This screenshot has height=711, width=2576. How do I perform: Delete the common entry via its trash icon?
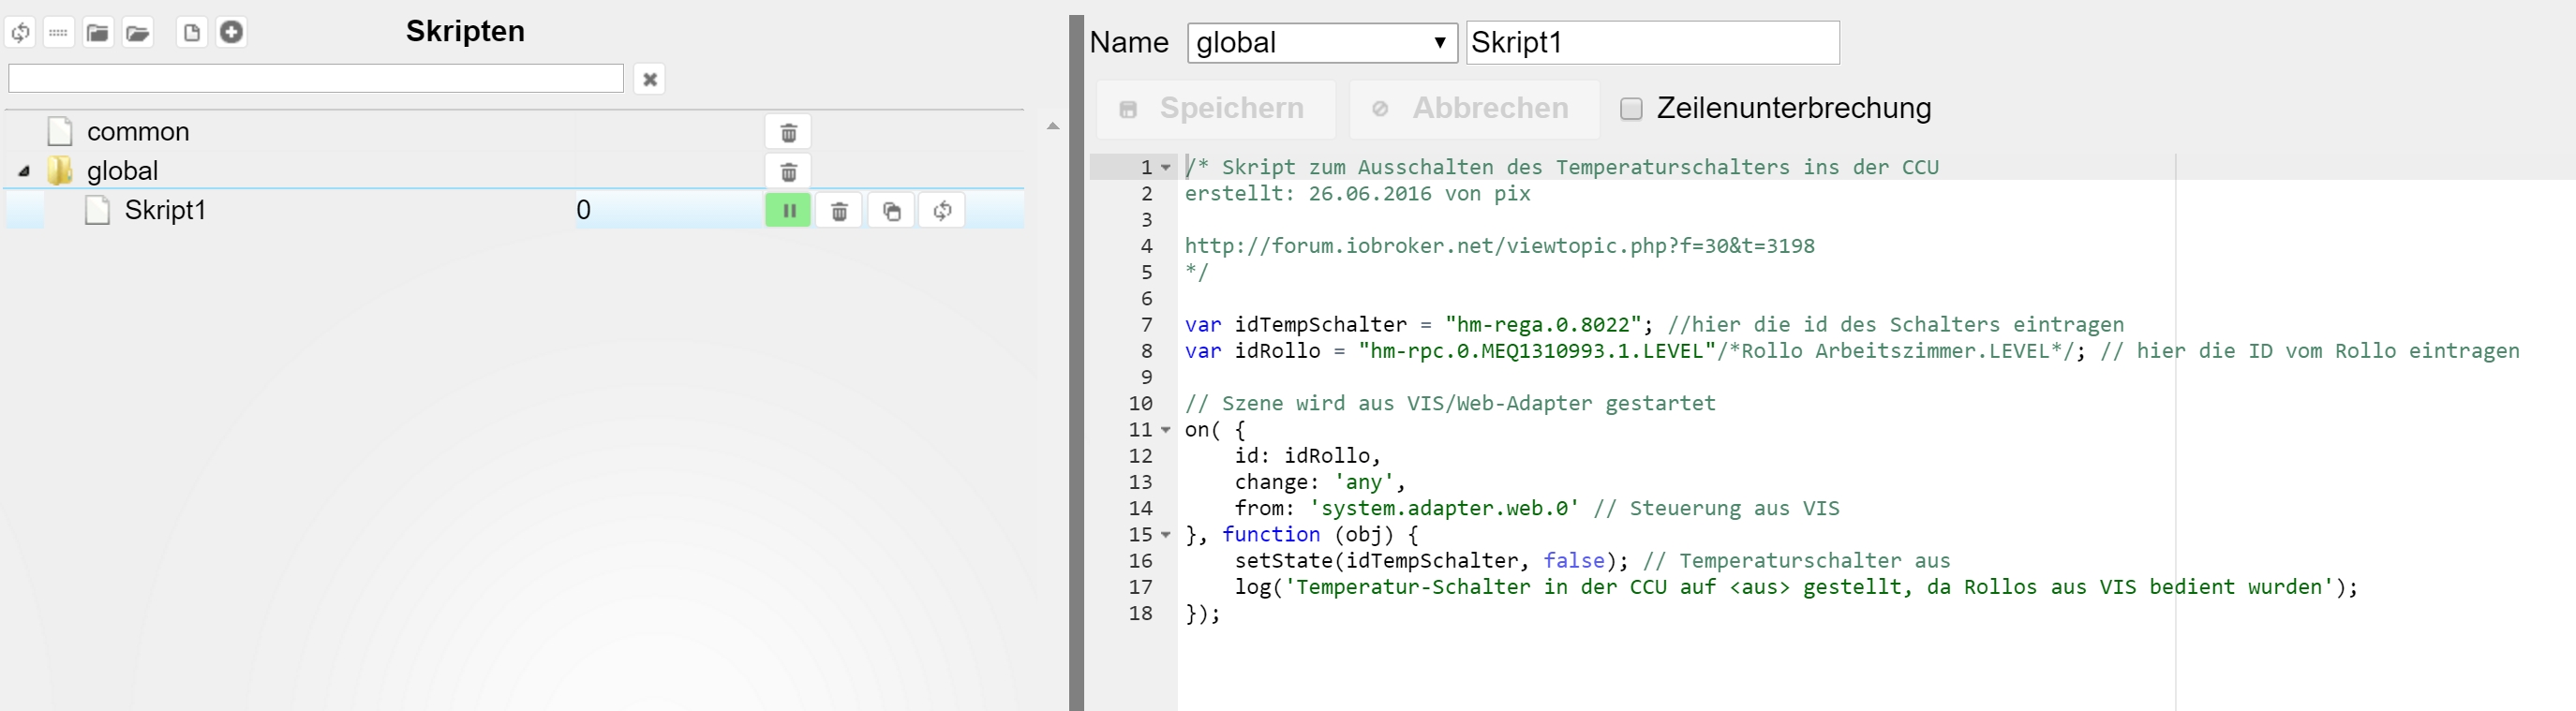click(788, 132)
